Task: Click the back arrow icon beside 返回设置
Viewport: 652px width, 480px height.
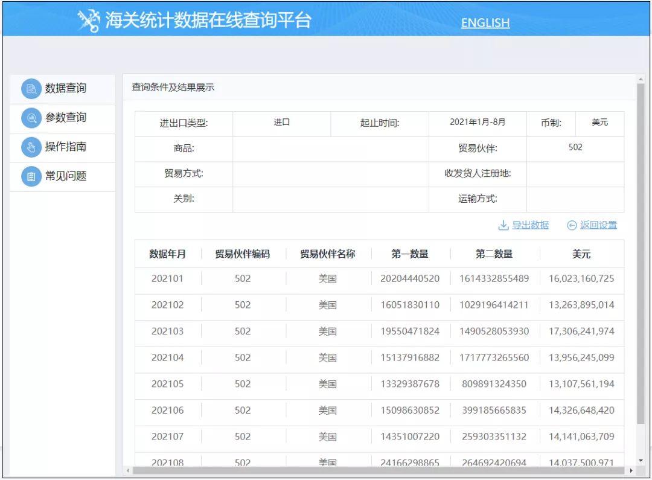Action: (x=572, y=225)
